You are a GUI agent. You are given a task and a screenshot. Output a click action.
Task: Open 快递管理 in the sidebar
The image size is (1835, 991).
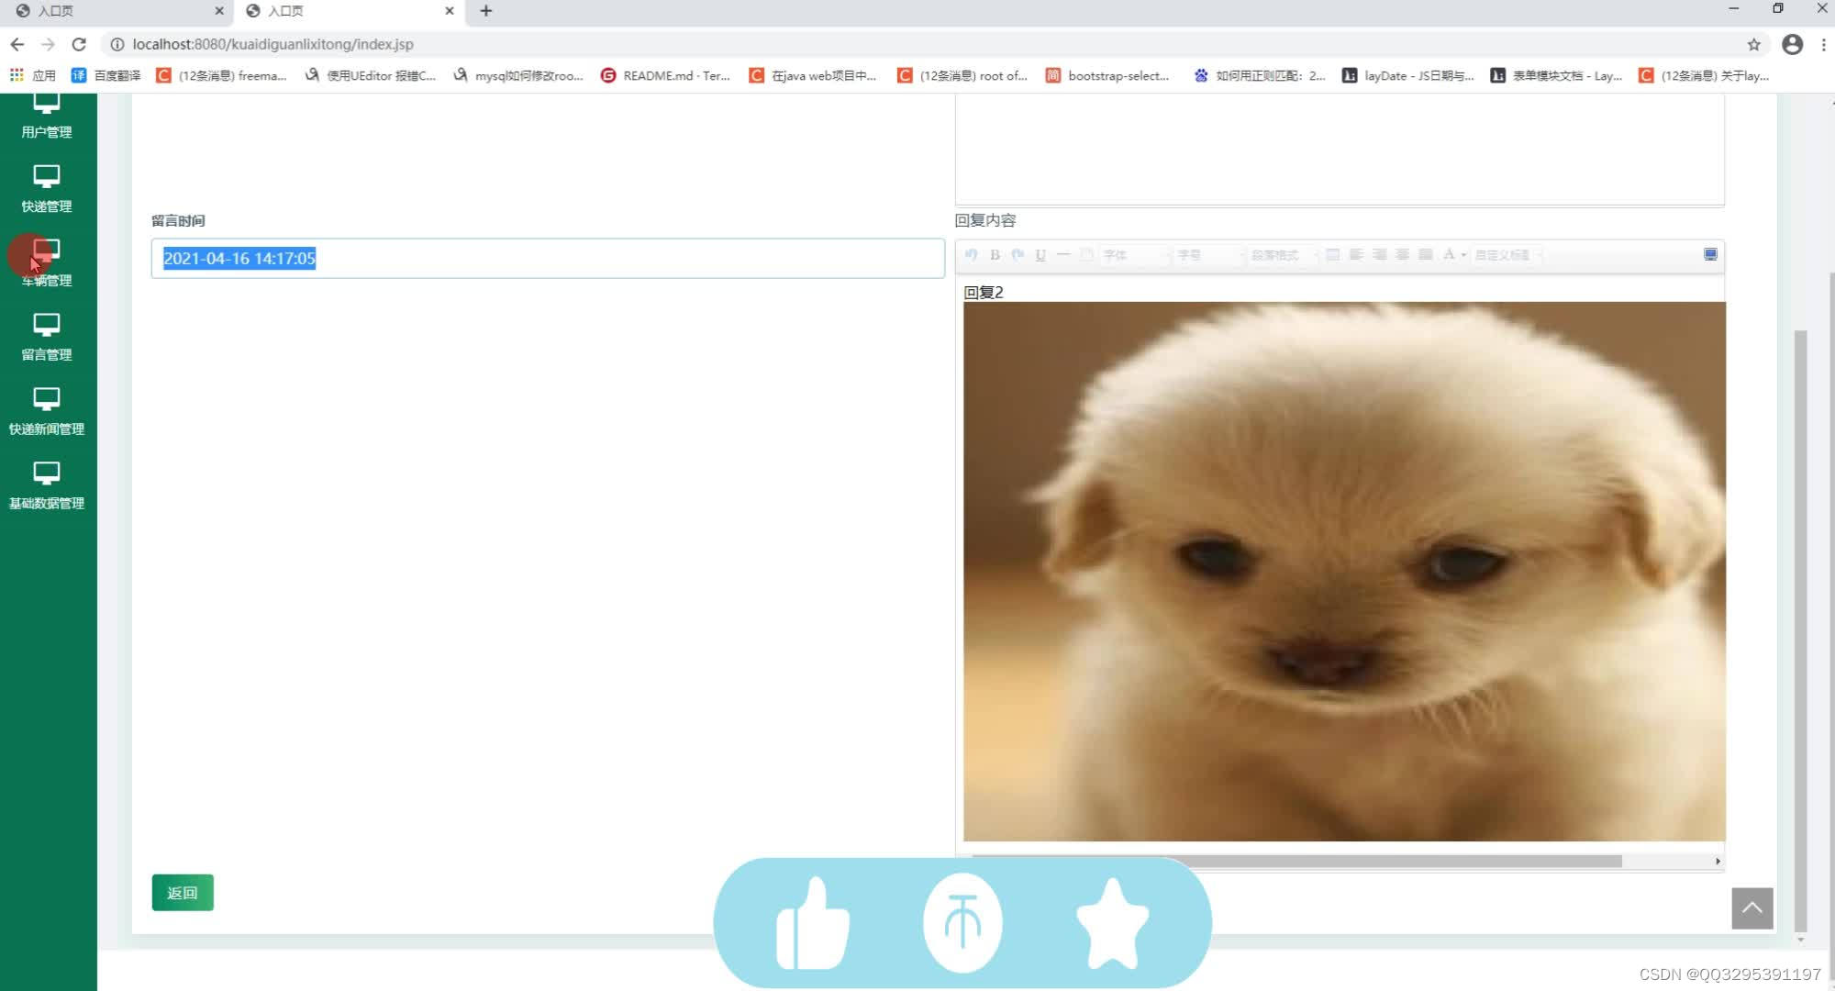(47, 189)
